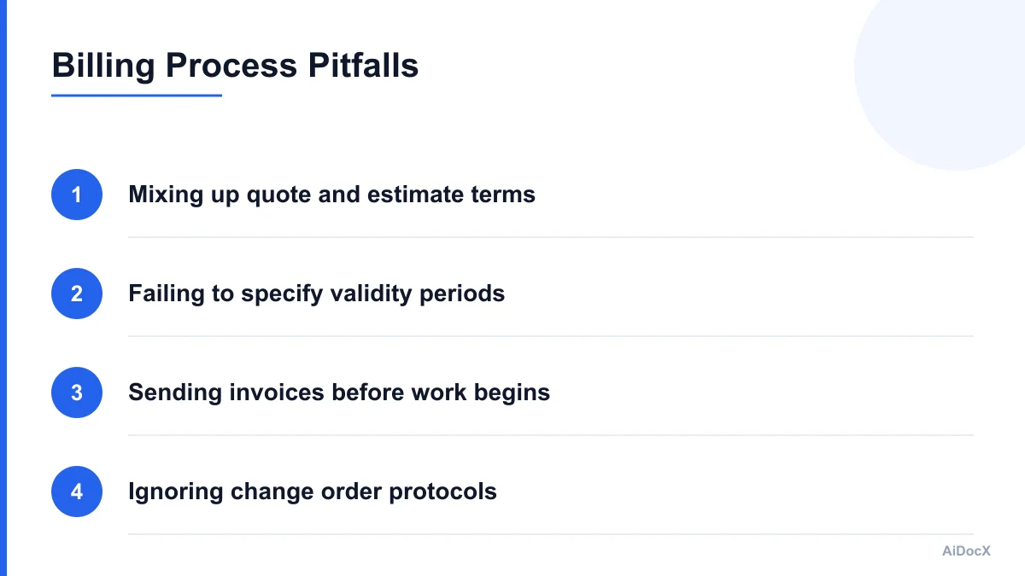Click the blue number 1 circle
This screenshot has height=576, width=1025.
click(x=77, y=195)
